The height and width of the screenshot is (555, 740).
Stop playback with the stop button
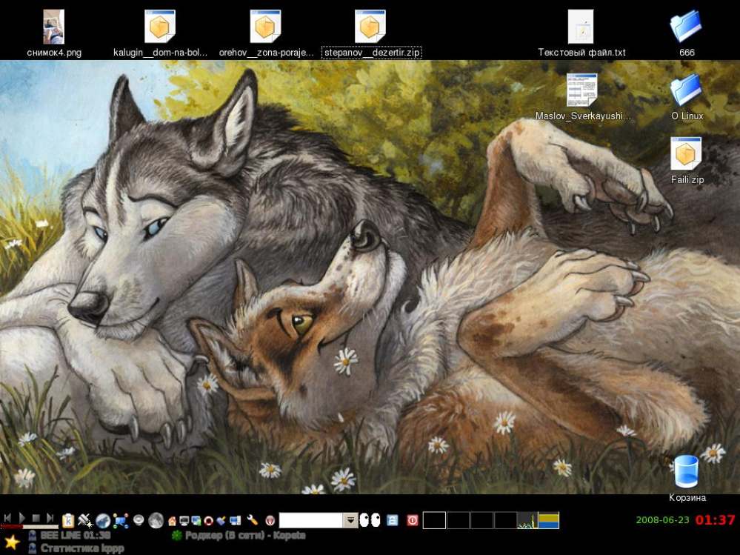(x=36, y=518)
